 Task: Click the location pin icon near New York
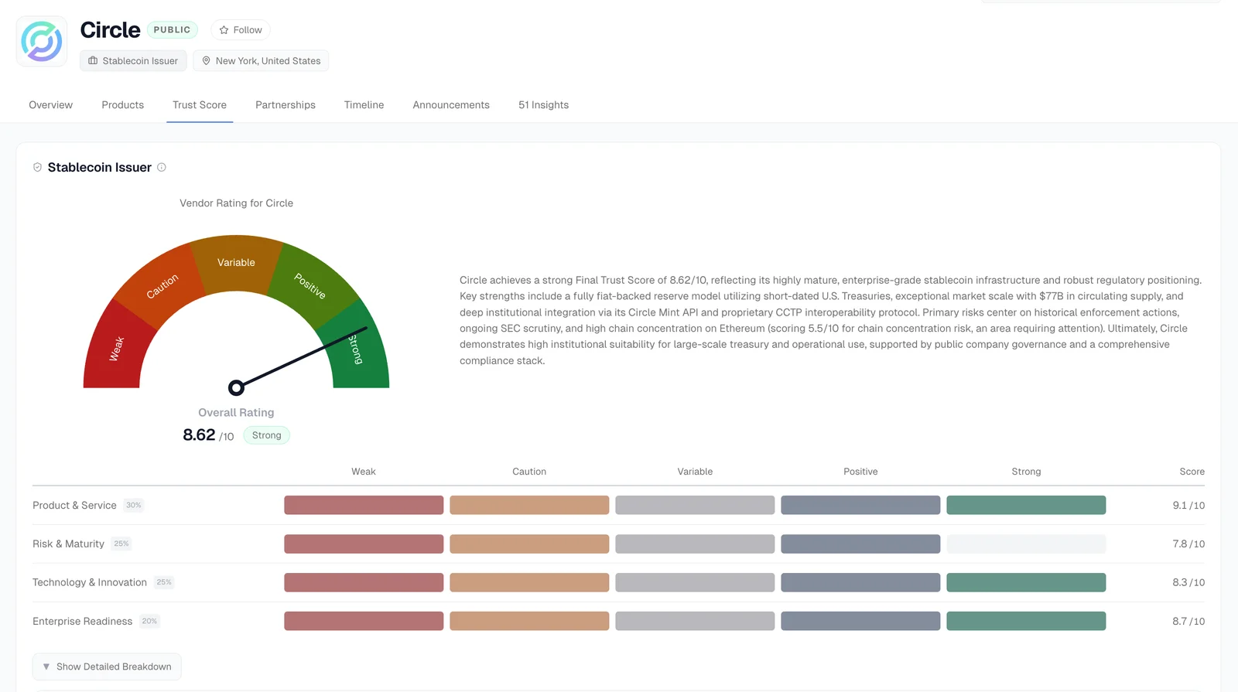[x=207, y=60]
